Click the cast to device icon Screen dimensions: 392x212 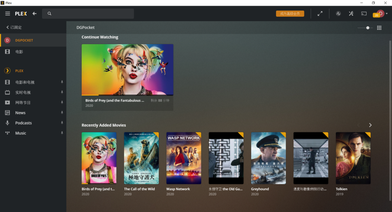point(364,14)
